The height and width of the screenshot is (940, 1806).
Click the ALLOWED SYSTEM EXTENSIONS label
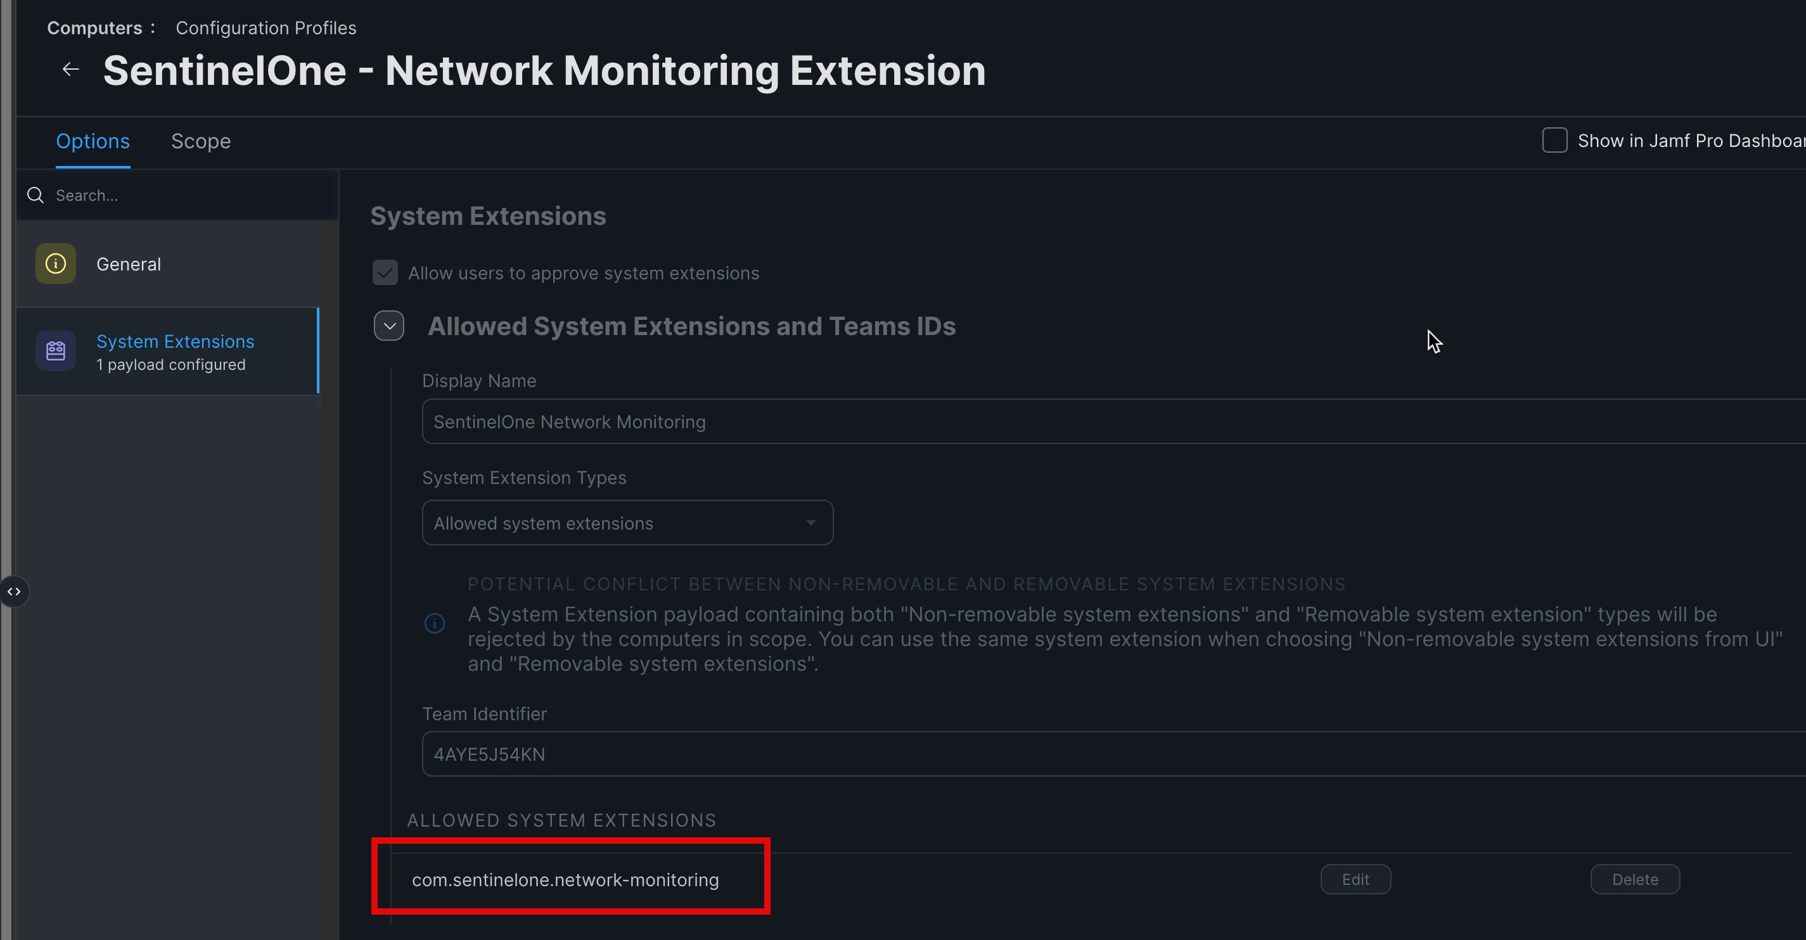click(561, 820)
